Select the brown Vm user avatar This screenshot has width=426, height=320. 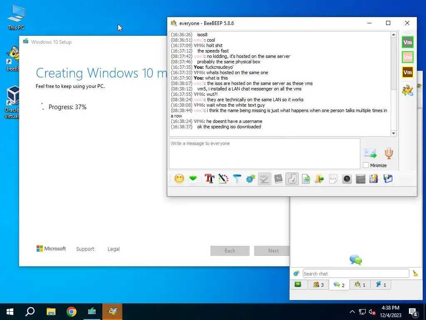click(408, 72)
